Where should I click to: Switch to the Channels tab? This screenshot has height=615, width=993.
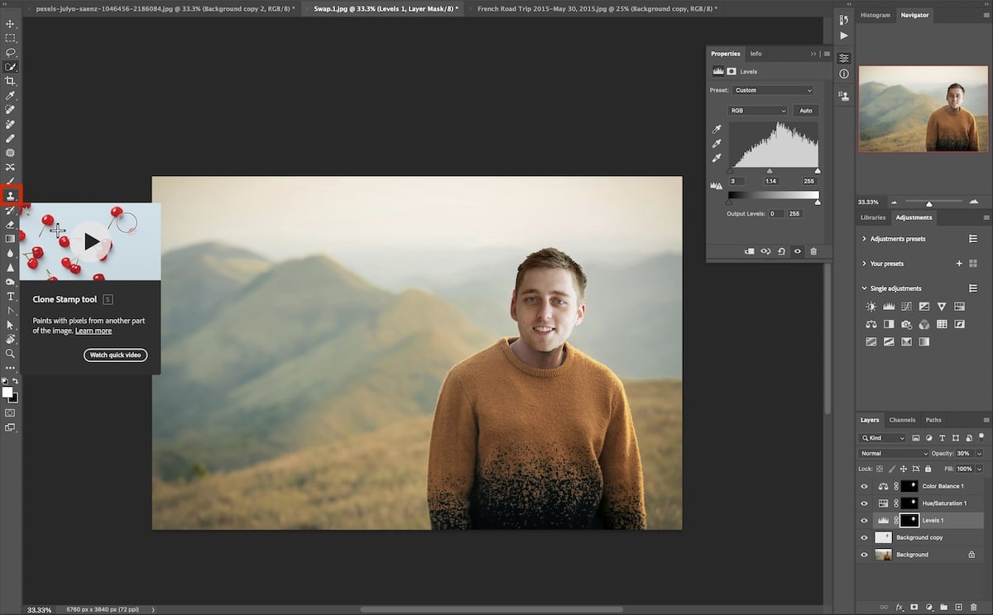902,419
